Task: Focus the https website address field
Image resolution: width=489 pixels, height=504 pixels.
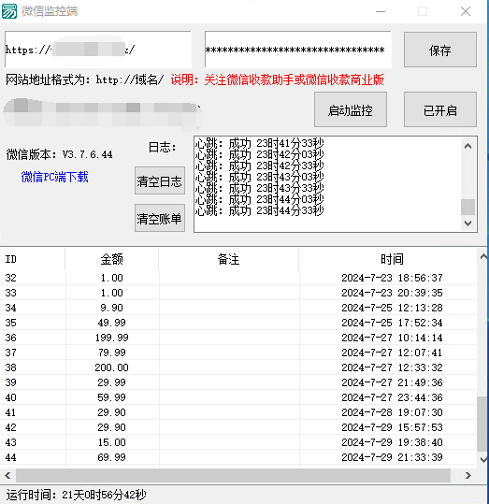Action: [x=98, y=50]
